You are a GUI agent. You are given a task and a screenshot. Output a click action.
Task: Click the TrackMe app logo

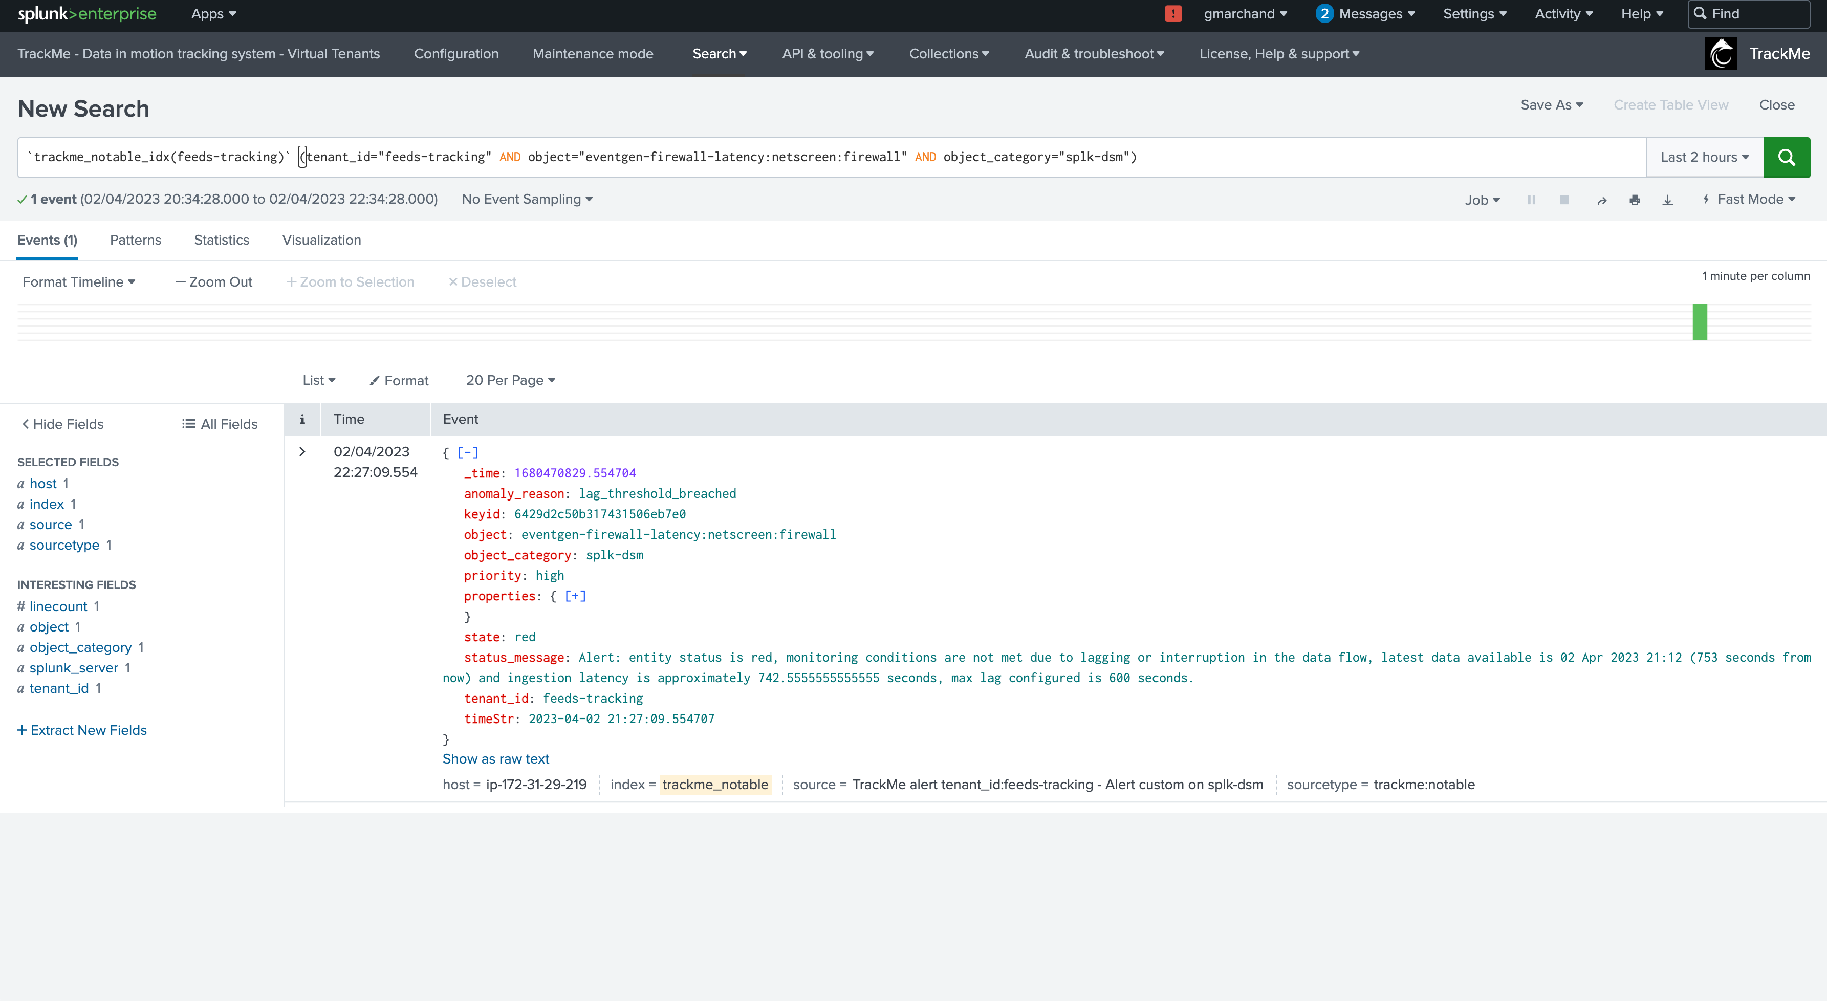point(1721,54)
